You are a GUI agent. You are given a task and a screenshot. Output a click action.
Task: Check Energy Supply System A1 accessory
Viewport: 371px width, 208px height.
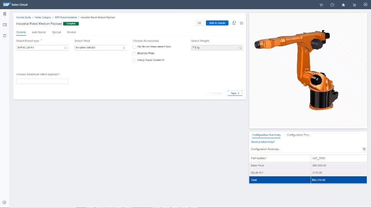(x=134, y=61)
